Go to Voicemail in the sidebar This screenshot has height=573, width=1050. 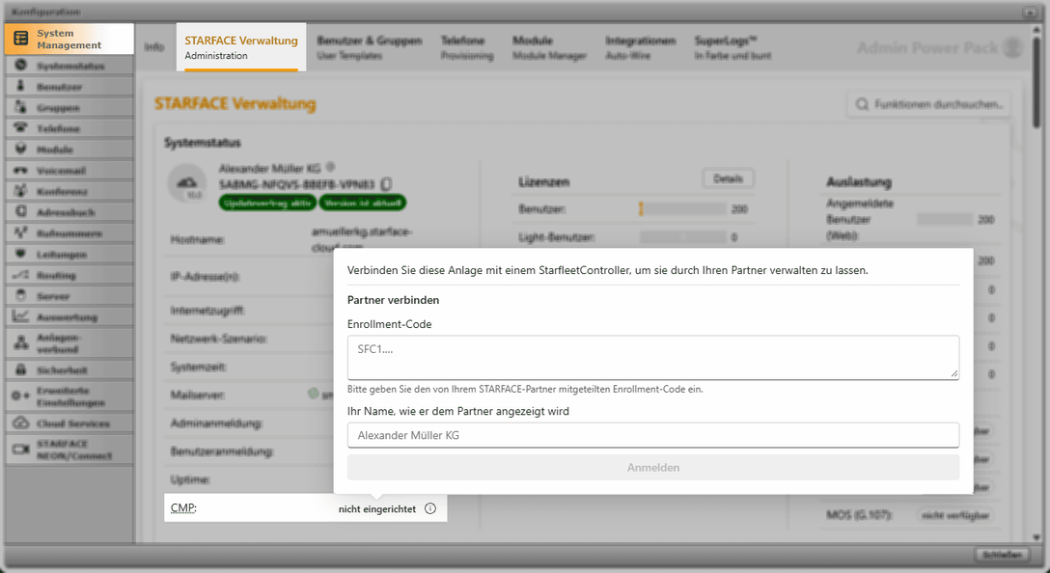pos(69,170)
